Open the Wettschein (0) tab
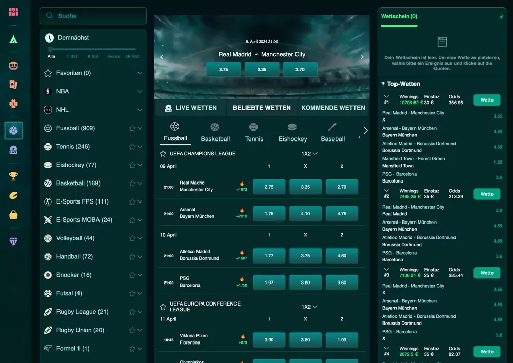The height and width of the screenshot is (363, 513). click(399, 17)
